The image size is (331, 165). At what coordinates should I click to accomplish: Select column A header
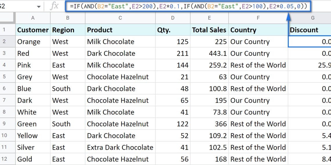tap(33, 18)
